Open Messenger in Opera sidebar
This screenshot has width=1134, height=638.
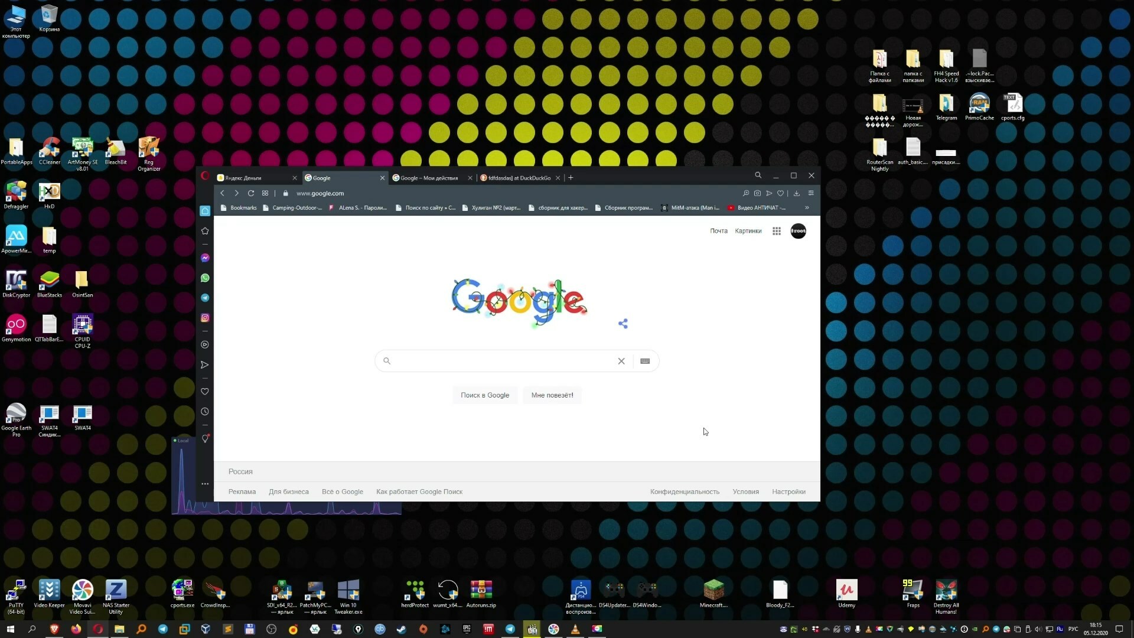[x=205, y=258]
